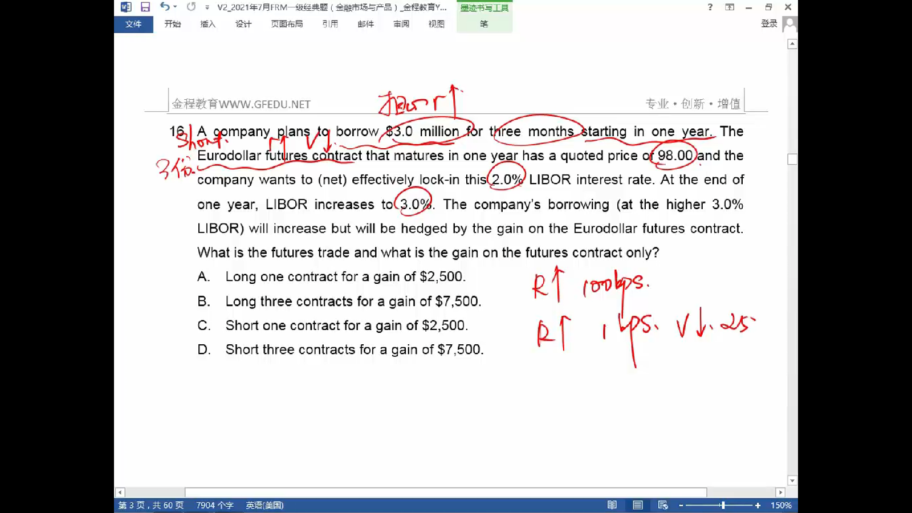Open the Customize Quick Access Toolbar menu
This screenshot has height=513, width=912.
coord(207,7)
